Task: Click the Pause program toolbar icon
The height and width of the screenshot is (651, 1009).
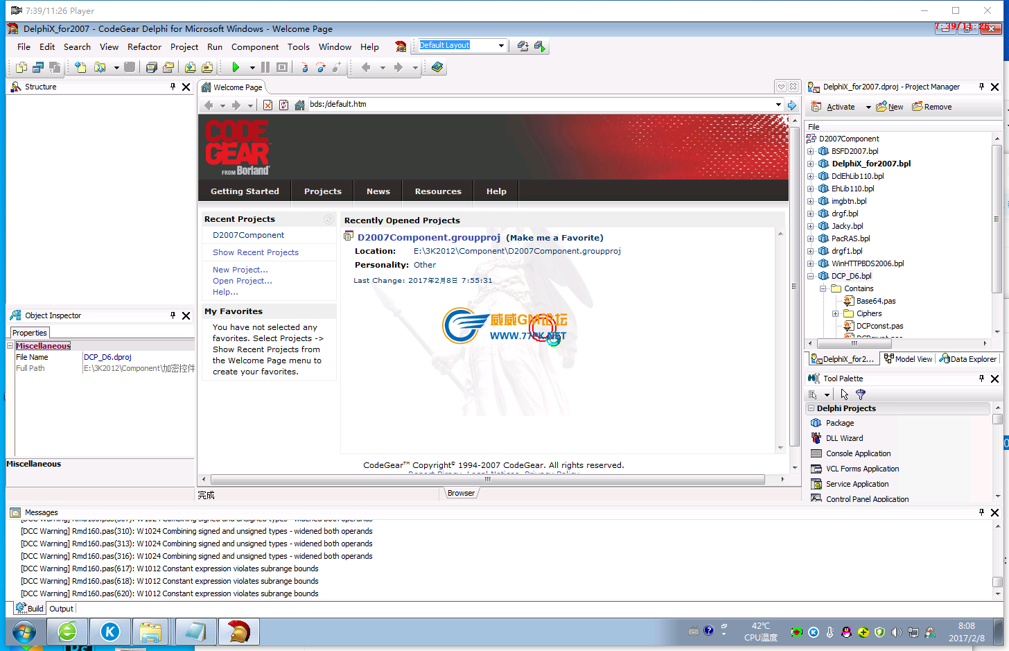Action: click(x=265, y=67)
